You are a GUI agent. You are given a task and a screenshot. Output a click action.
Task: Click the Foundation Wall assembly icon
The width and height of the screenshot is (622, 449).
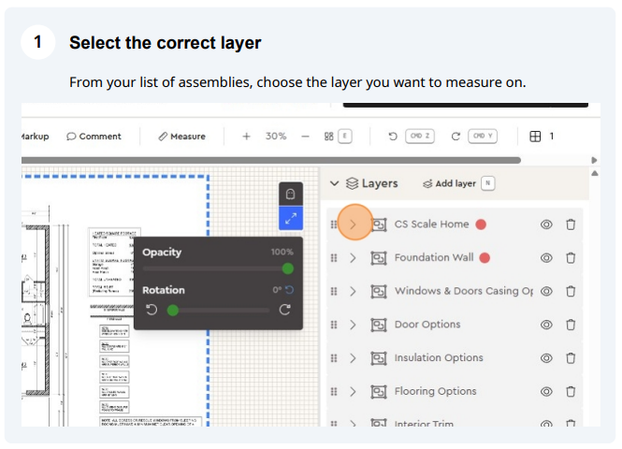click(x=379, y=258)
